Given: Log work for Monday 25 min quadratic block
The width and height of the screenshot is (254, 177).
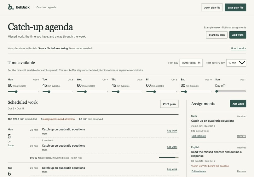Looking at the screenshot, I should coord(172,131).
